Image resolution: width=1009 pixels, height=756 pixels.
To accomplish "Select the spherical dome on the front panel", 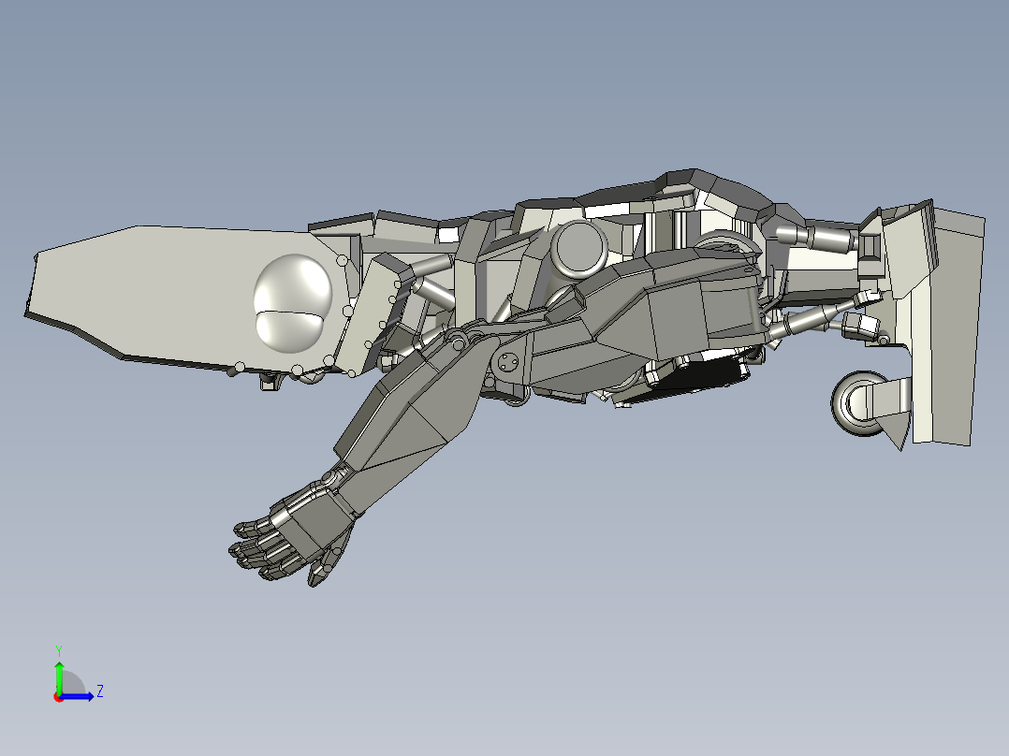I will click(293, 303).
